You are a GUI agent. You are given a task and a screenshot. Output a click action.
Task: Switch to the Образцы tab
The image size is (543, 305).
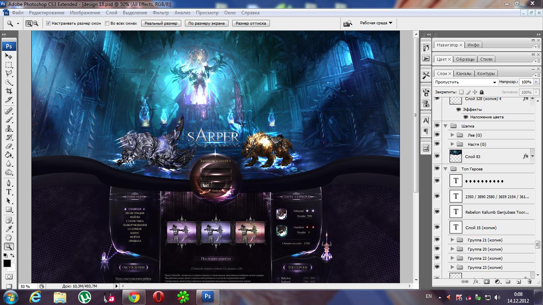(x=465, y=59)
